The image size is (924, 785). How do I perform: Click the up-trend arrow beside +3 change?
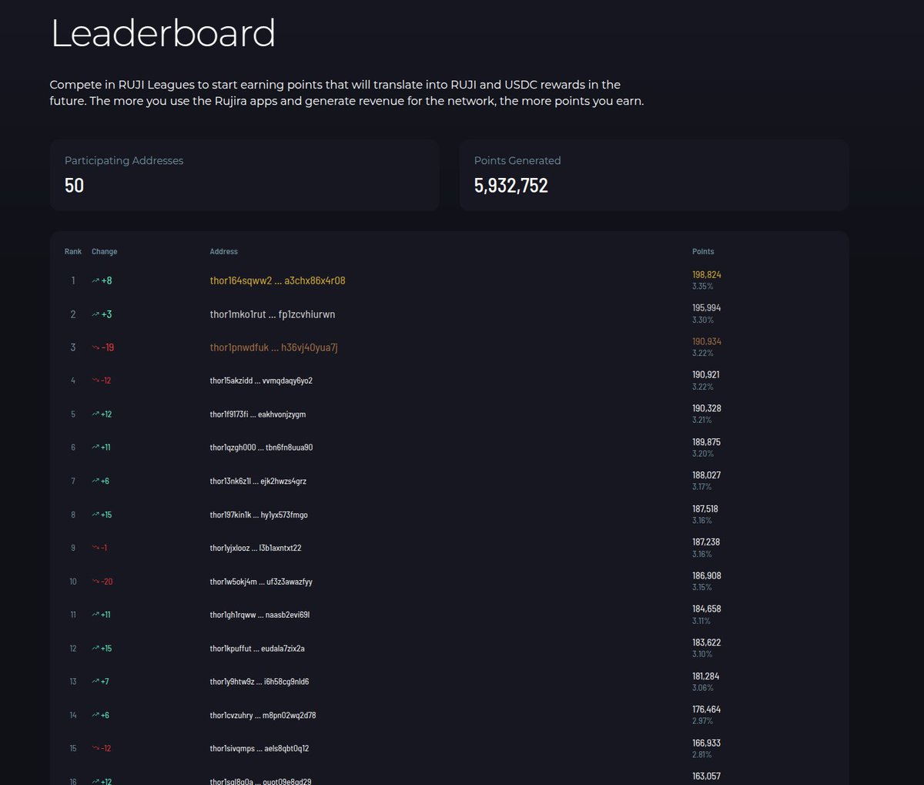pyautogui.click(x=95, y=314)
